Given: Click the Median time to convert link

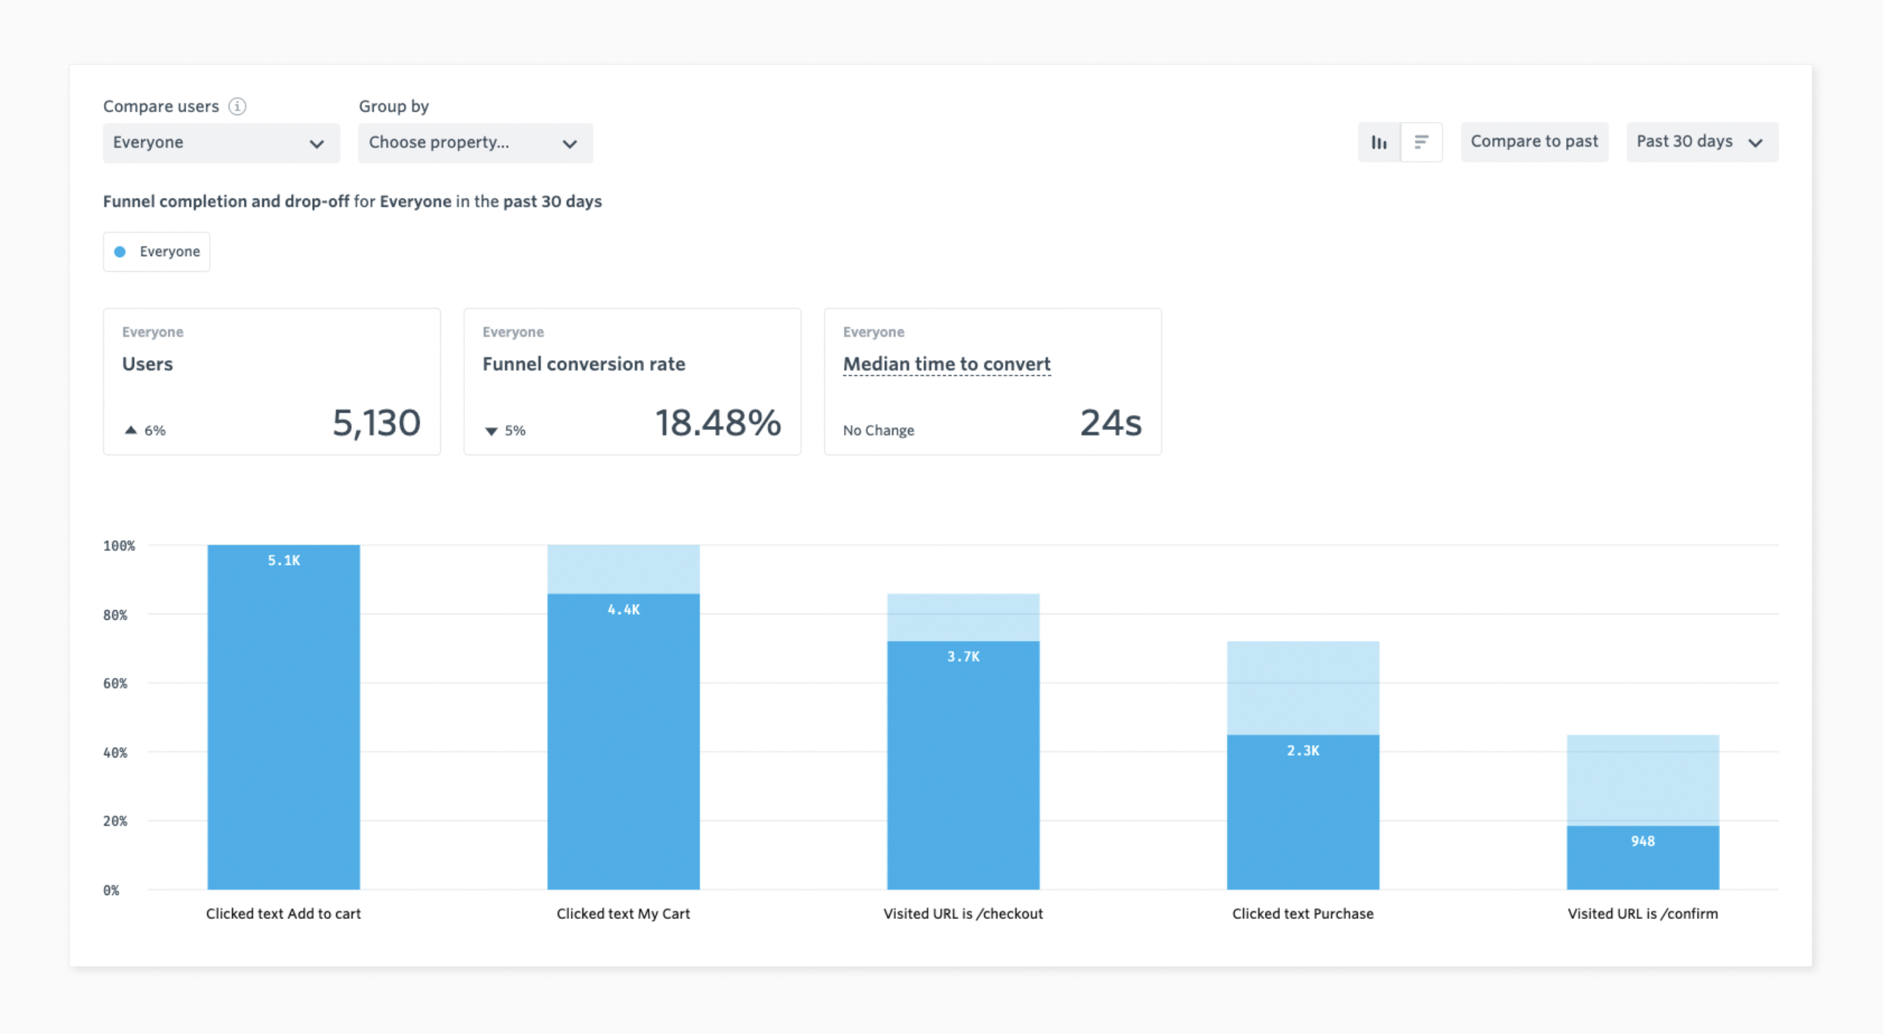Looking at the screenshot, I should tap(947, 364).
